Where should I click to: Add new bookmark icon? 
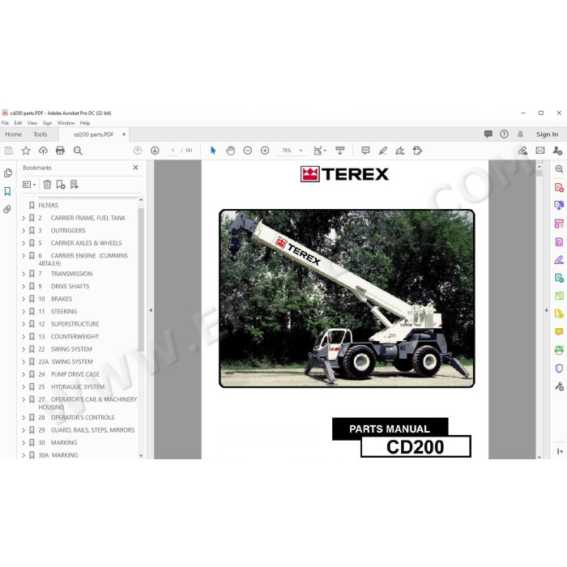[61, 185]
